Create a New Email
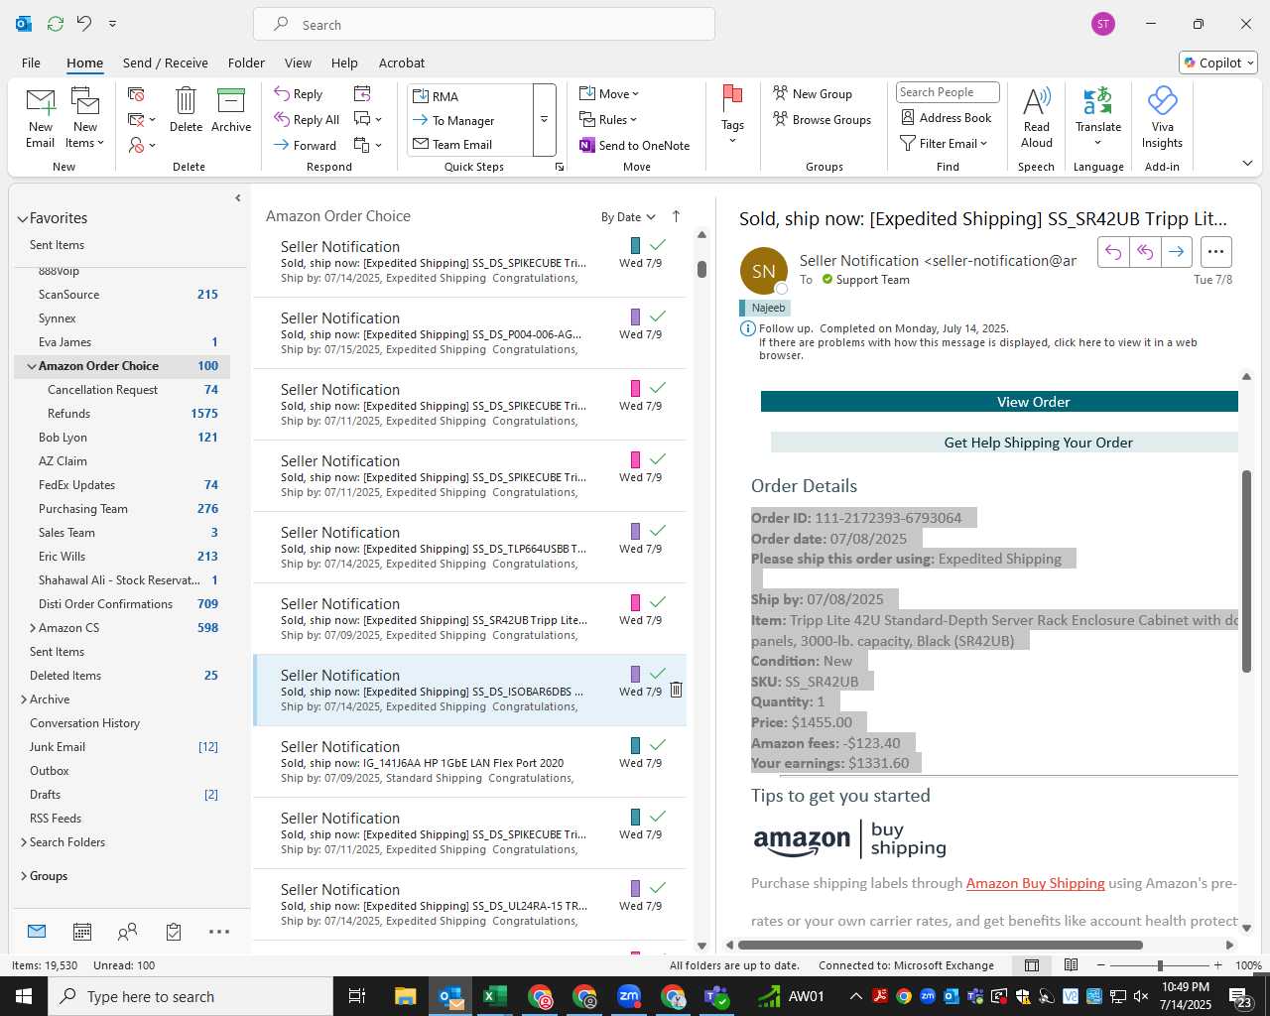The height and width of the screenshot is (1016, 1270). pos(41,118)
